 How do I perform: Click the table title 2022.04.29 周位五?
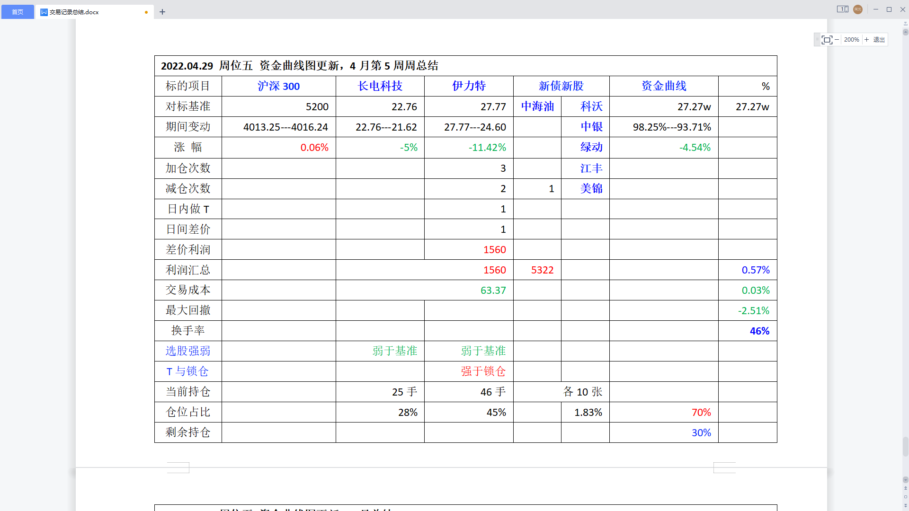click(x=207, y=66)
